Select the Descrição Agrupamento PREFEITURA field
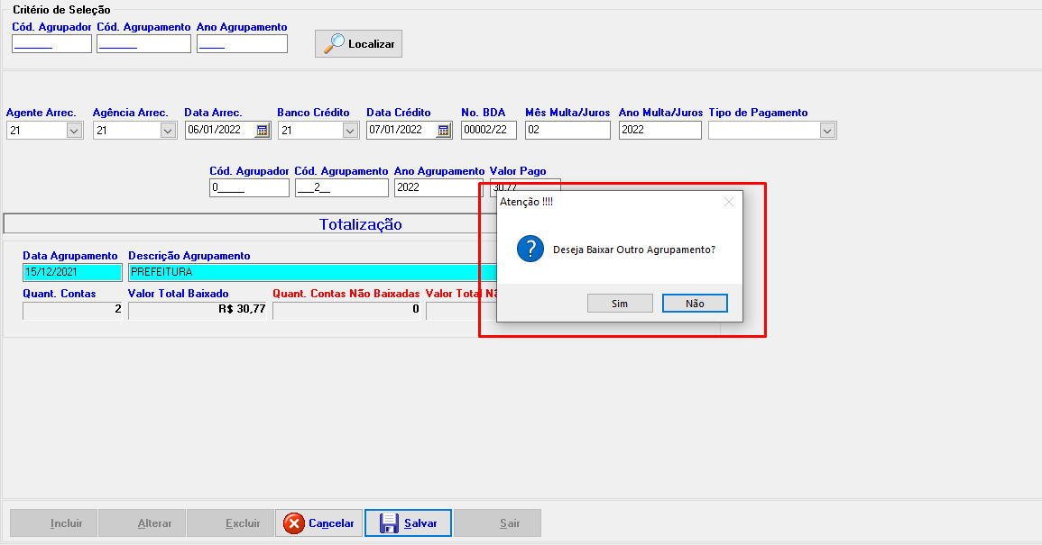The height and width of the screenshot is (545, 1042). pyautogui.click(x=307, y=272)
